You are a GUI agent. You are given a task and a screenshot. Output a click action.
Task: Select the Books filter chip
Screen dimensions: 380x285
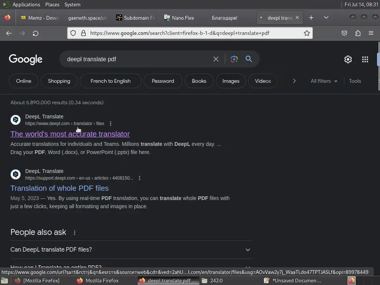click(x=199, y=81)
